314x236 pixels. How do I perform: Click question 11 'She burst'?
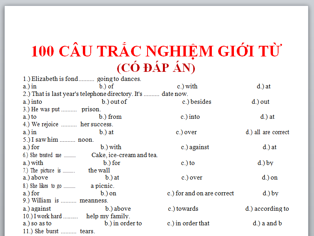[x=59, y=231]
